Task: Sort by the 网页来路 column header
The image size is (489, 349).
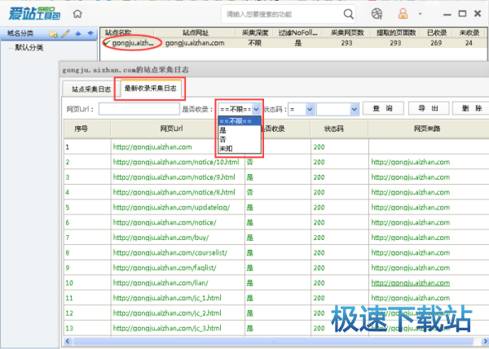Action: (427, 129)
